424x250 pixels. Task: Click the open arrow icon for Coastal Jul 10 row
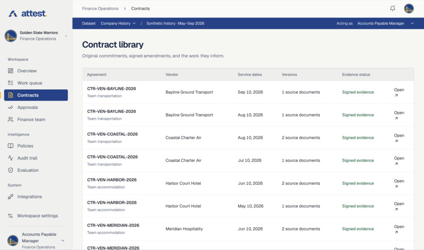(396, 164)
